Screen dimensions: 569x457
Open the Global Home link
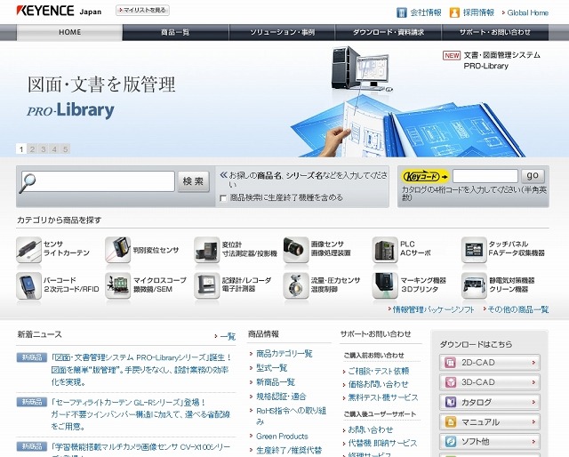(x=527, y=12)
